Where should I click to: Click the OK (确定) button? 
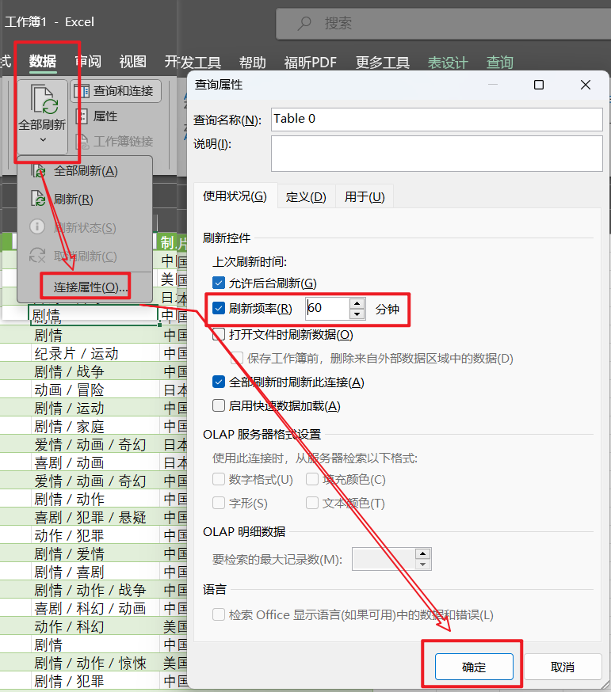tap(474, 667)
